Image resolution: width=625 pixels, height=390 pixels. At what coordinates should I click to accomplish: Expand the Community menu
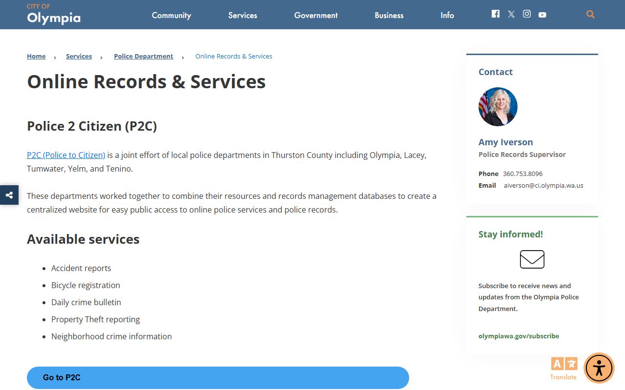click(171, 15)
